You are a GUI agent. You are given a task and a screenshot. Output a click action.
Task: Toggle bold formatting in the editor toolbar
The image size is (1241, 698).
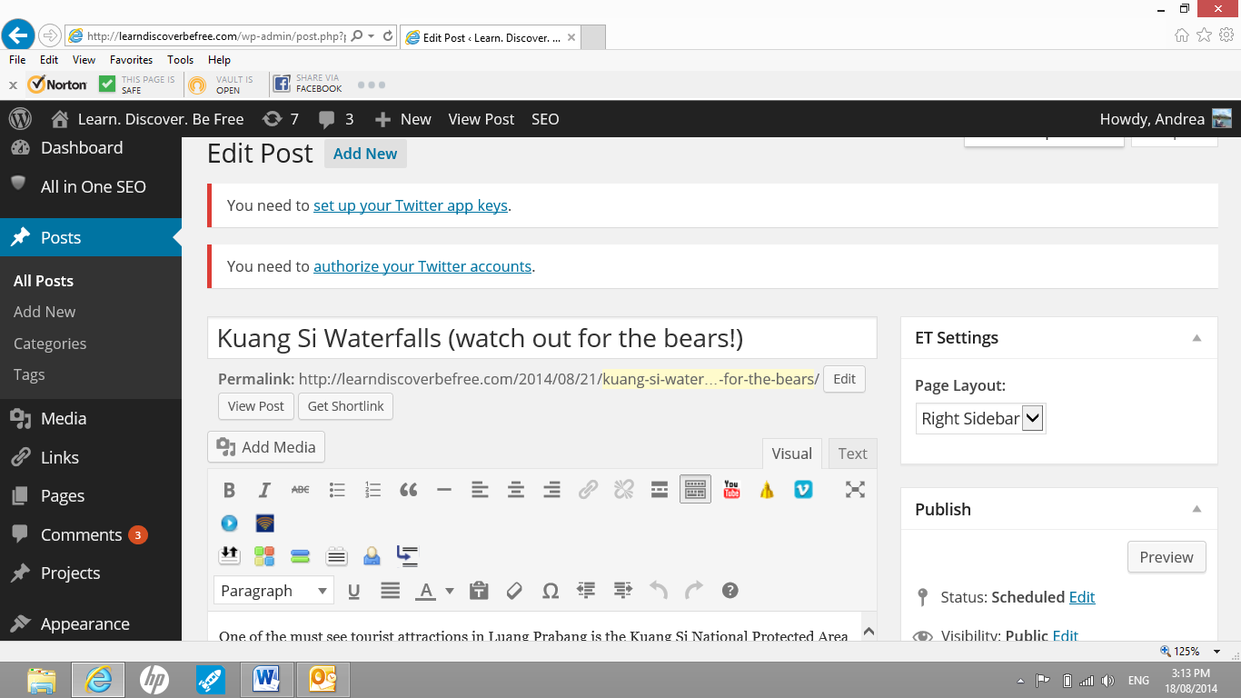[229, 490]
